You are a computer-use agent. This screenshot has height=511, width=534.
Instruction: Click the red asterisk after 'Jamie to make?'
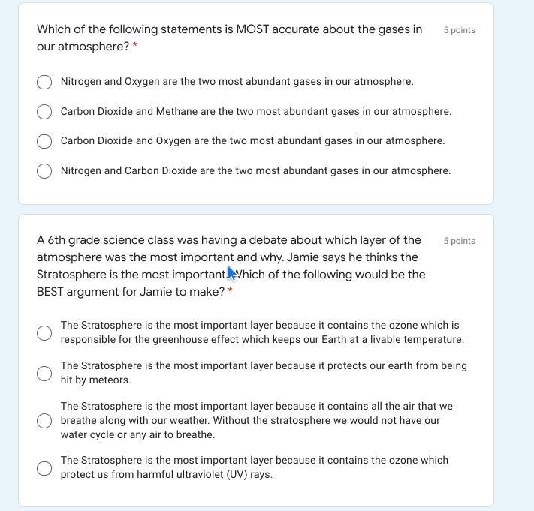[x=231, y=290]
